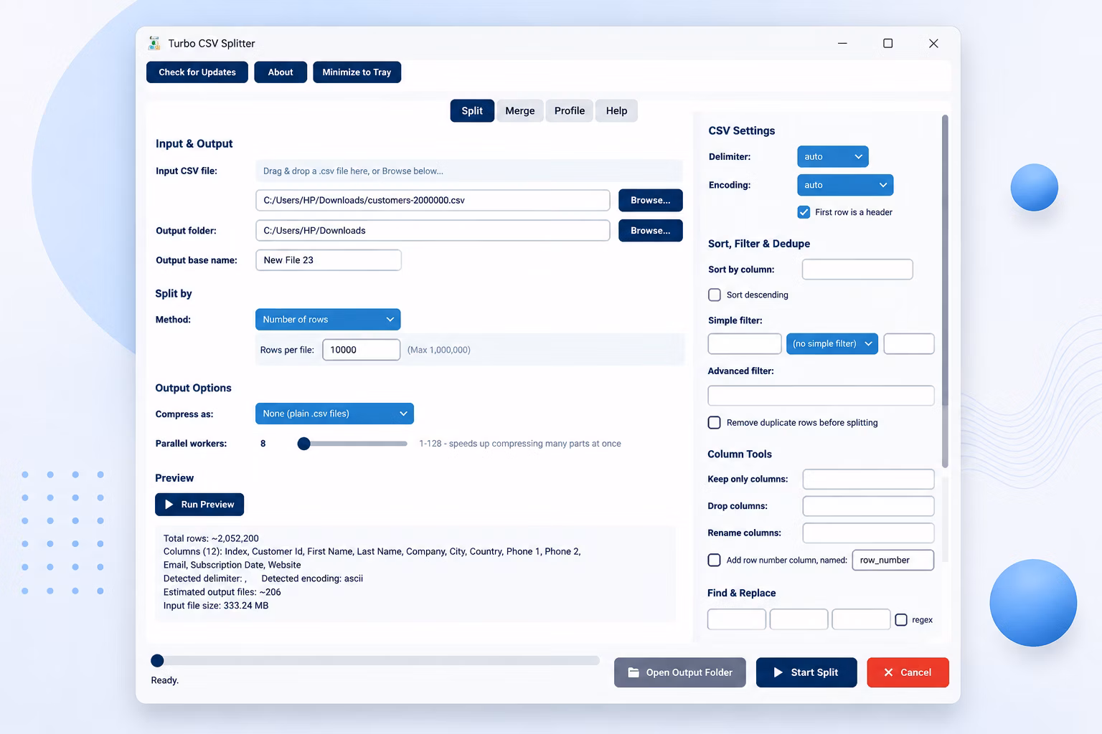
Task: Click the Turbo CSV Splitter app icon
Action: [154, 43]
